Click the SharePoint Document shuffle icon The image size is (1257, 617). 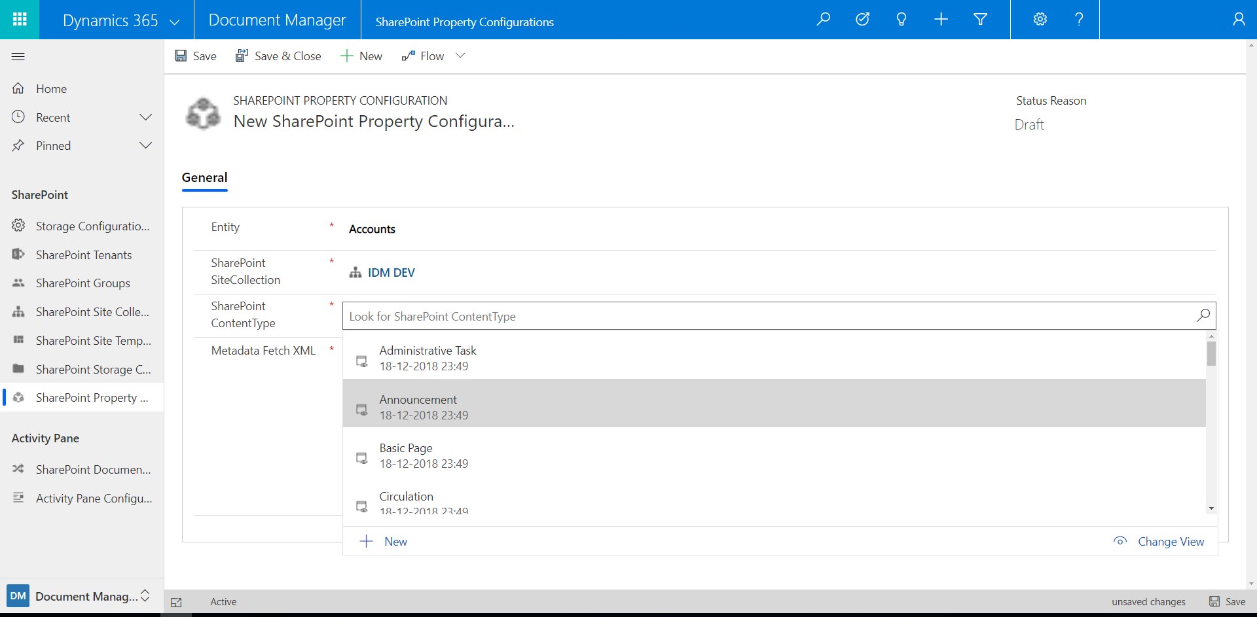[x=18, y=469]
